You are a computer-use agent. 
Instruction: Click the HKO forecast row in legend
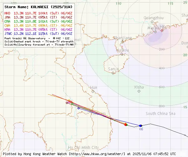pos(38,13)
